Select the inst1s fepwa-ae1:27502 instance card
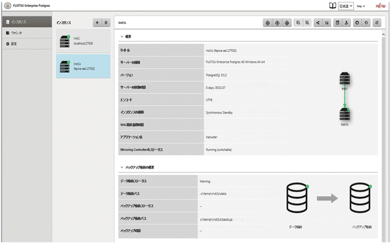390x243 pixels. click(83, 66)
